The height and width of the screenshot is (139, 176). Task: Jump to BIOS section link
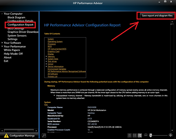50,47
